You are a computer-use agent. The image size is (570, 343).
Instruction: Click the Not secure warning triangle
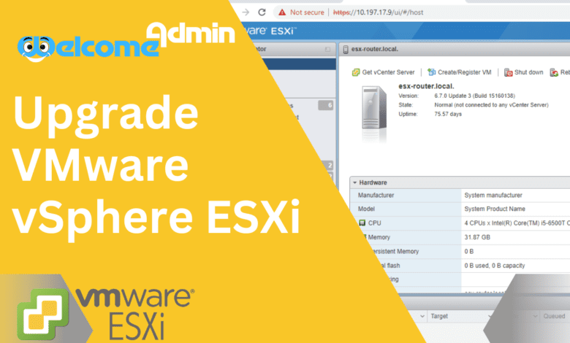[x=282, y=12]
